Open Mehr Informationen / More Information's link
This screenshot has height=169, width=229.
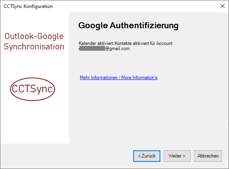point(118,78)
